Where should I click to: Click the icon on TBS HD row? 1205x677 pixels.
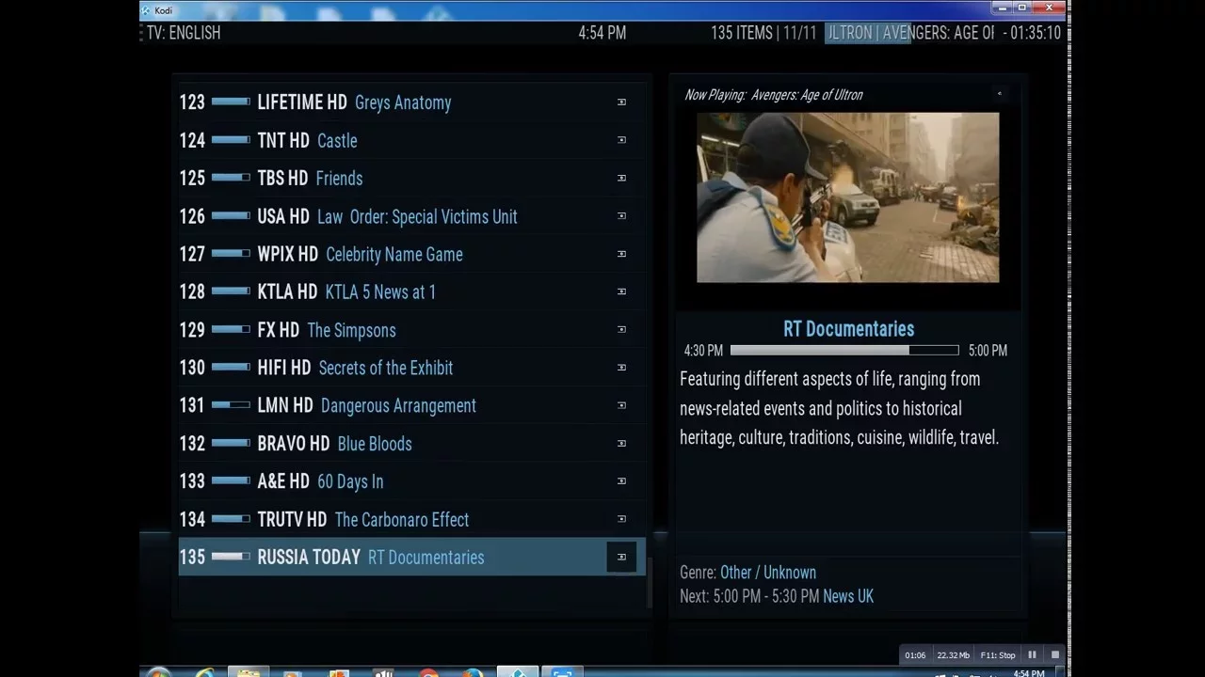pyautogui.click(x=621, y=178)
